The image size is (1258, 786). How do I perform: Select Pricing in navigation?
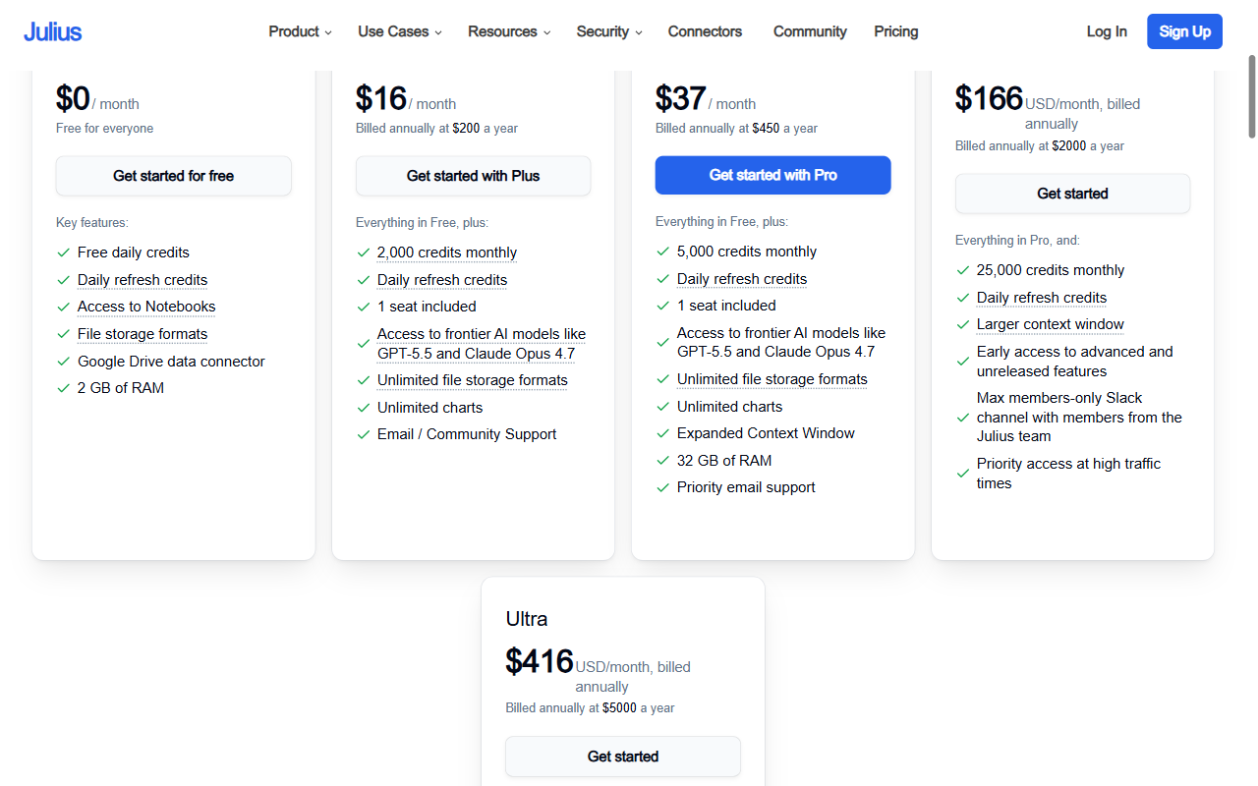pos(896,31)
